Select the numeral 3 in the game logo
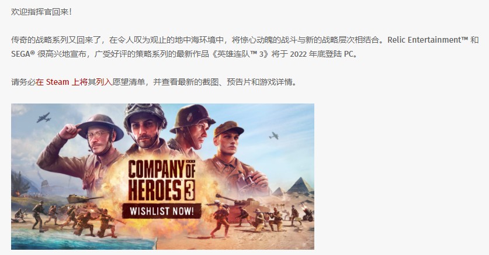489x255 pixels. pyautogui.click(x=189, y=189)
